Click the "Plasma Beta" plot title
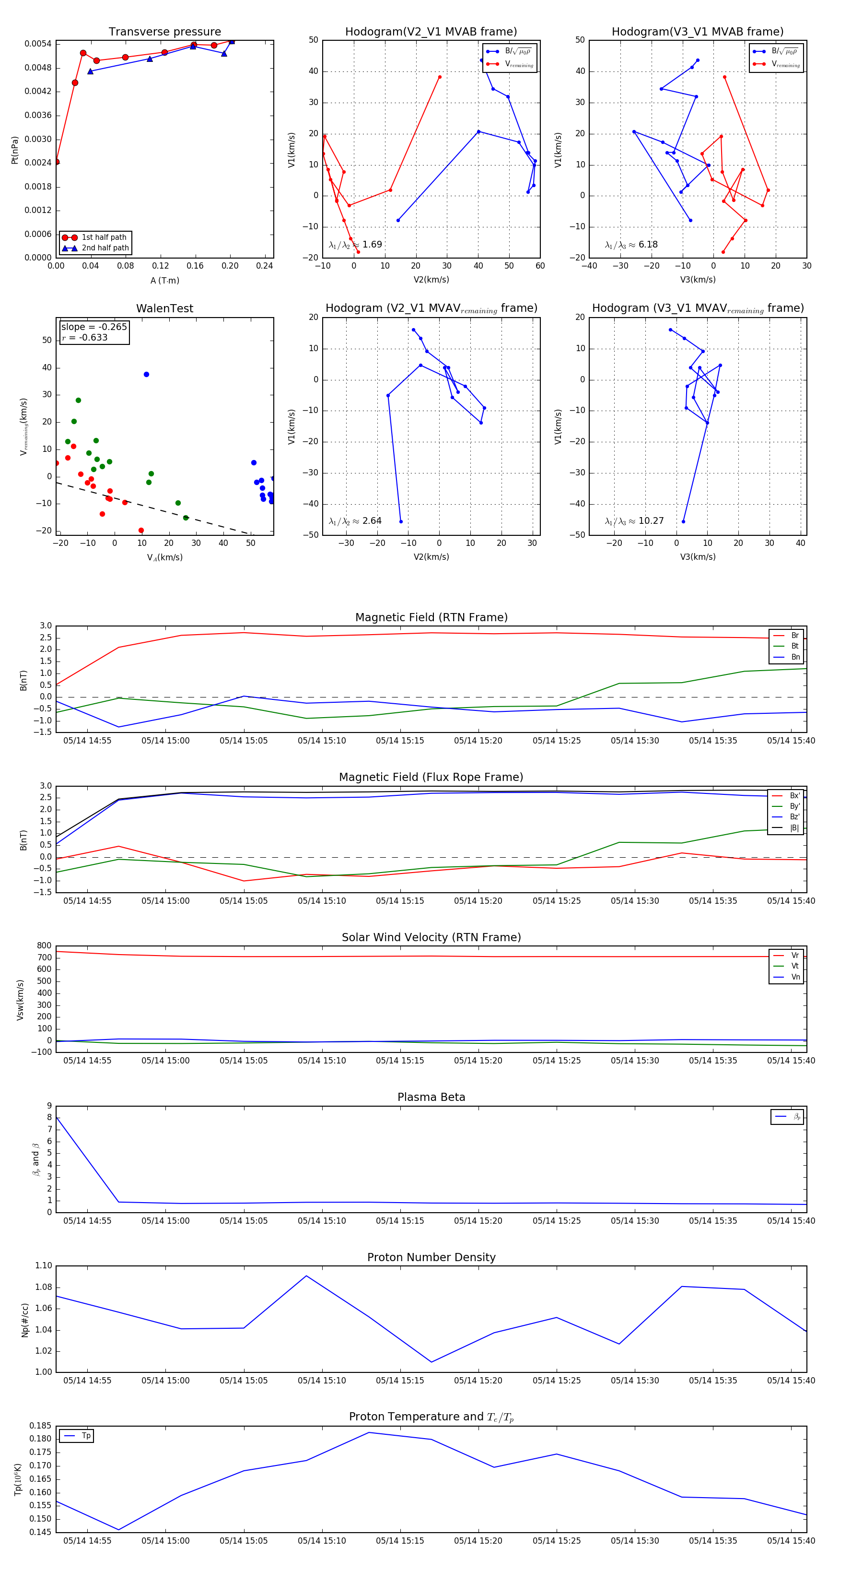 tap(431, 1097)
